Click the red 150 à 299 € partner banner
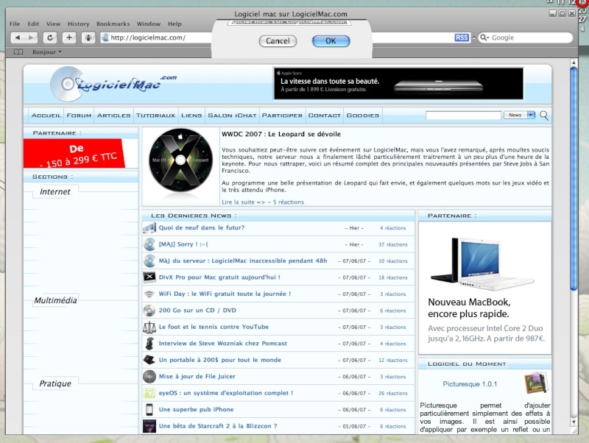Screen dimensions: 589x443 coord(74,153)
